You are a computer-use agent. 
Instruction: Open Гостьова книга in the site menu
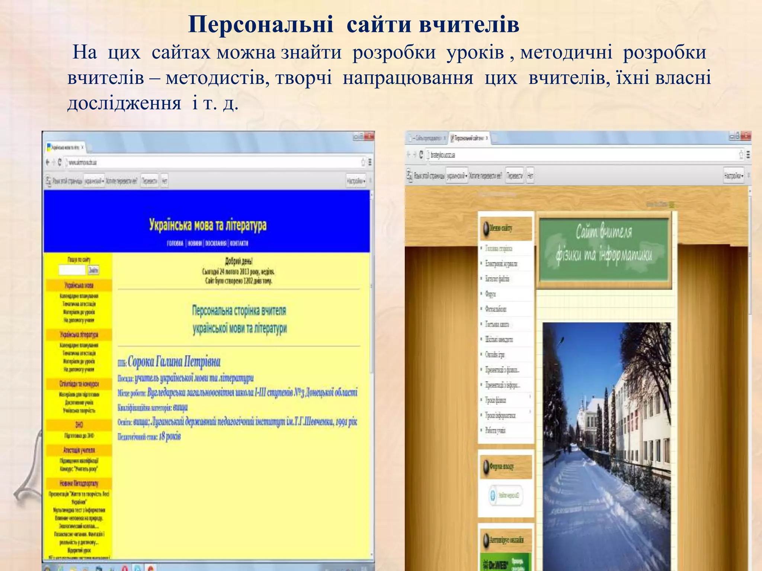[497, 324]
